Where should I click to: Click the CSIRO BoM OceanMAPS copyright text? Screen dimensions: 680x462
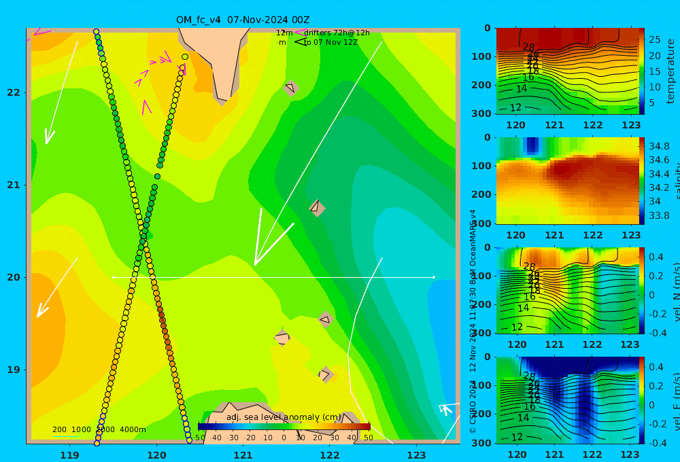[473, 321]
